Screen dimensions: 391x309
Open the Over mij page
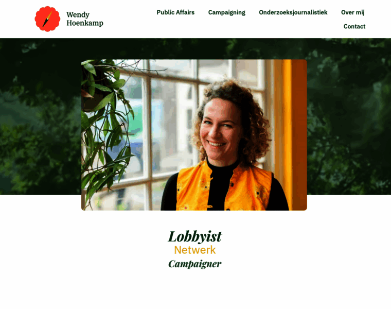tap(352, 12)
